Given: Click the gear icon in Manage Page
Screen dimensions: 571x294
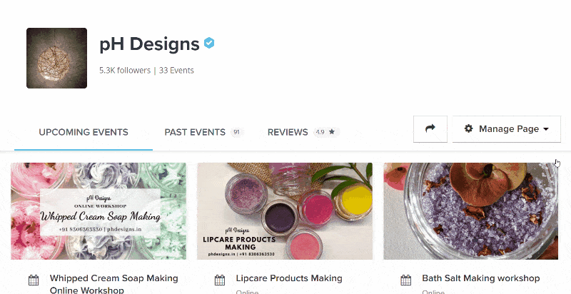Looking at the screenshot, I should [469, 129].
